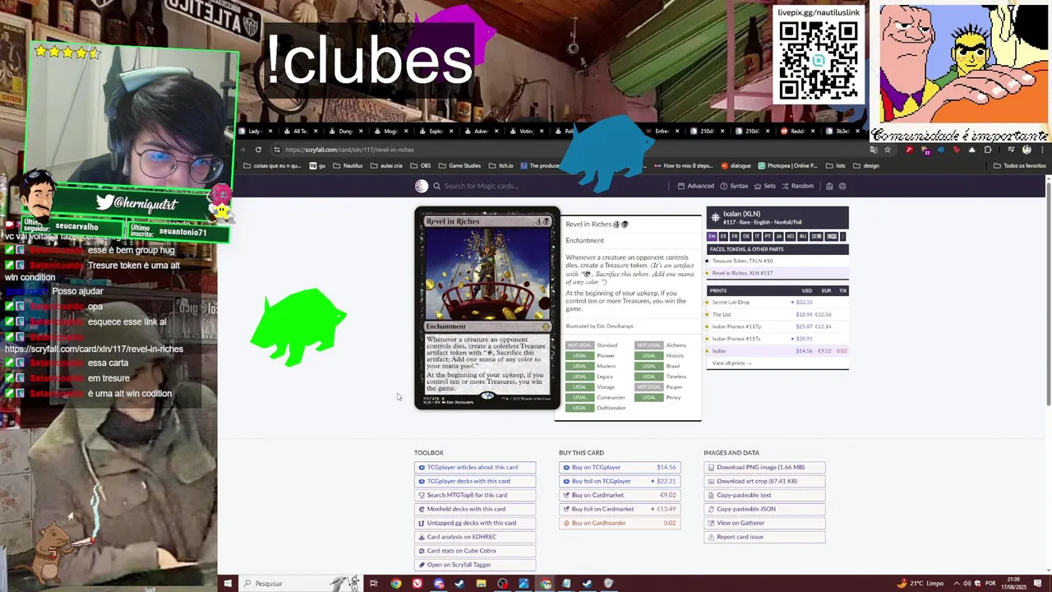The height and width of the screenshot is (592, 1052).
Task: Switch card language to KO
Action: pos(791,236)
